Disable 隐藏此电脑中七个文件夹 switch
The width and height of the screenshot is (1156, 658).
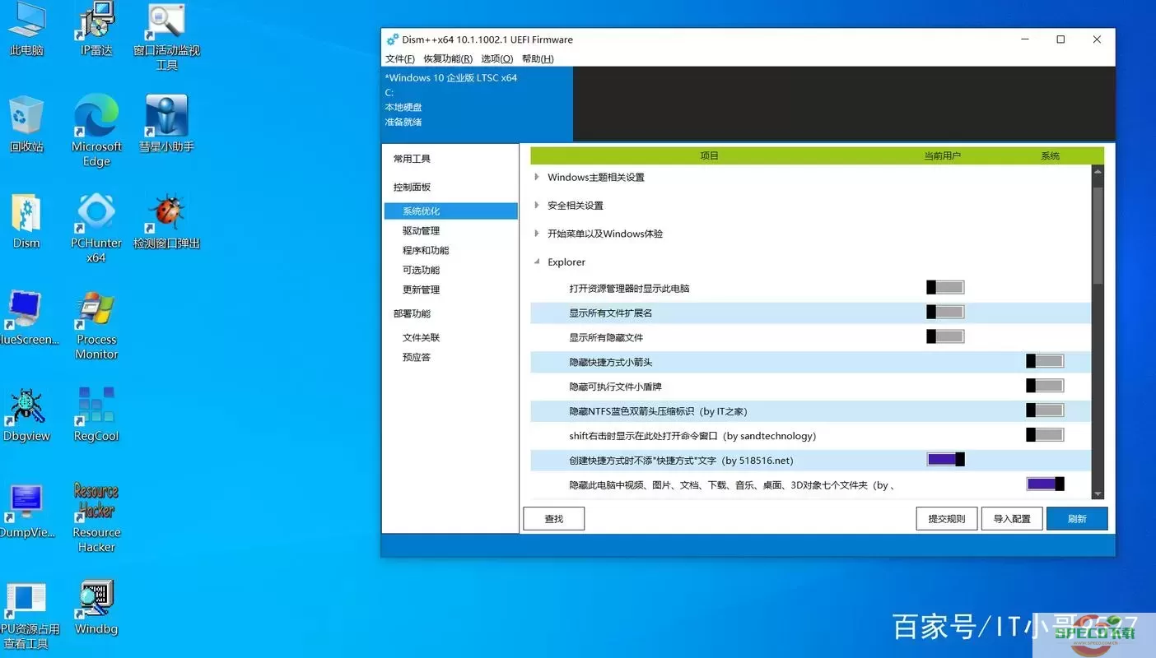coord(1045,484)
